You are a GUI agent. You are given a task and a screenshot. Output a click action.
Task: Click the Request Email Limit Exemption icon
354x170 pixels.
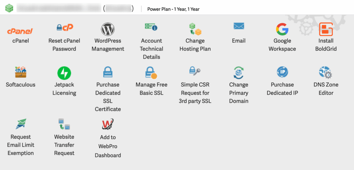pos(21,124)
